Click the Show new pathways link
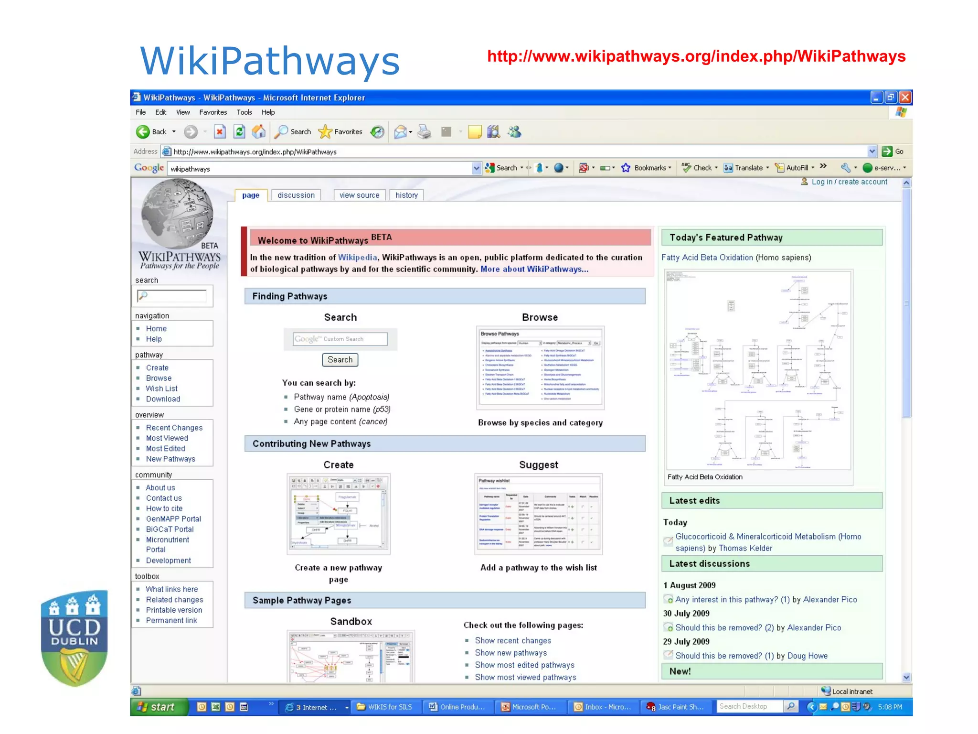Viewport: 978px width, 734px height. tap(511, 653)
